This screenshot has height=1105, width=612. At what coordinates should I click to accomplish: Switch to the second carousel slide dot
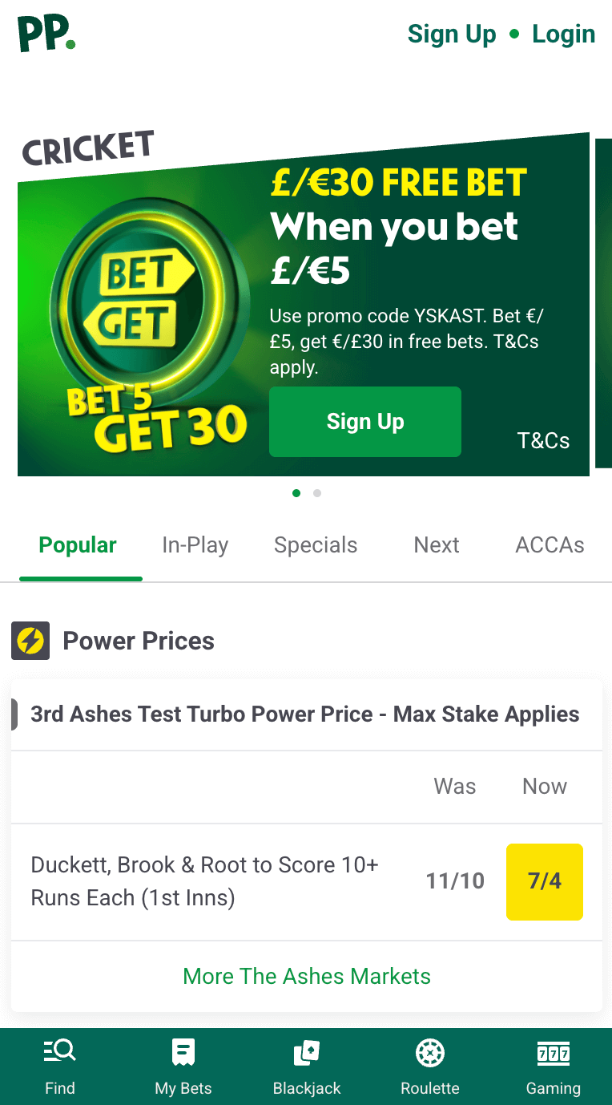click(x=317, y=493)
